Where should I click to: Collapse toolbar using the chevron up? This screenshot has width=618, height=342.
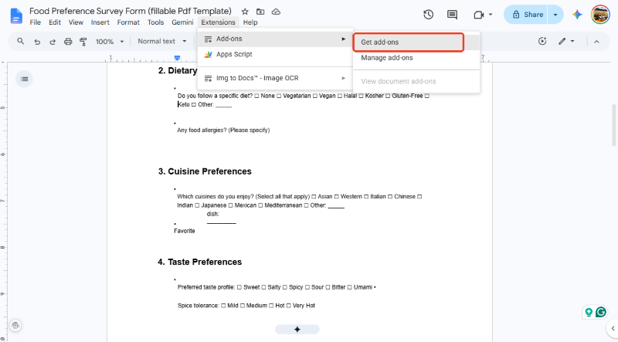tap(596, 42)
